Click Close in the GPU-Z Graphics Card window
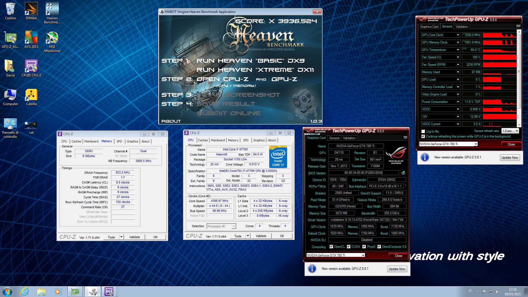The image size is (528, 297). pyautogui.click(x=398, y=256)
